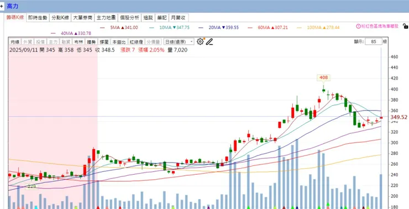The image size is (409, 209).
Task: Click the 5MA ▲341.00 value
Action: [x=124, y=28]
